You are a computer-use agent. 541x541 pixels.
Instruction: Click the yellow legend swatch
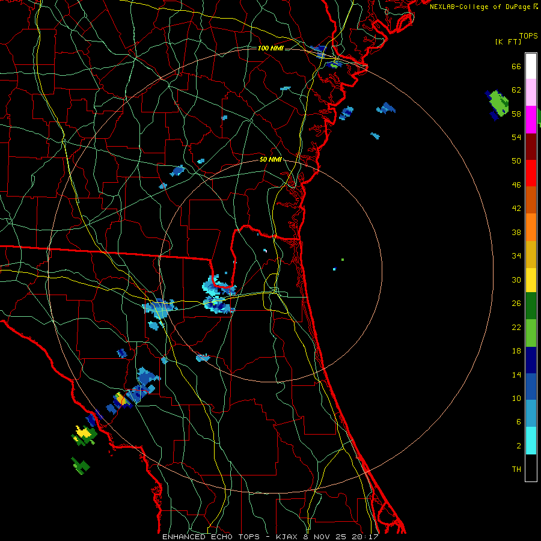tap(531, 280)
